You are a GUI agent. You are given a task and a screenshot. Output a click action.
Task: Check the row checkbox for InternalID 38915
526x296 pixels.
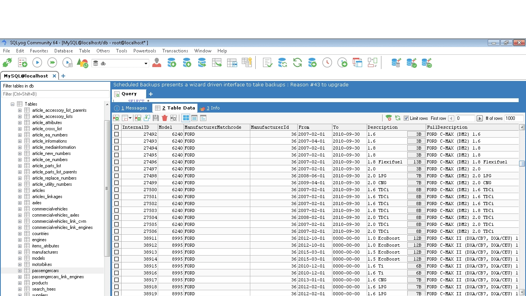(116, 266)
